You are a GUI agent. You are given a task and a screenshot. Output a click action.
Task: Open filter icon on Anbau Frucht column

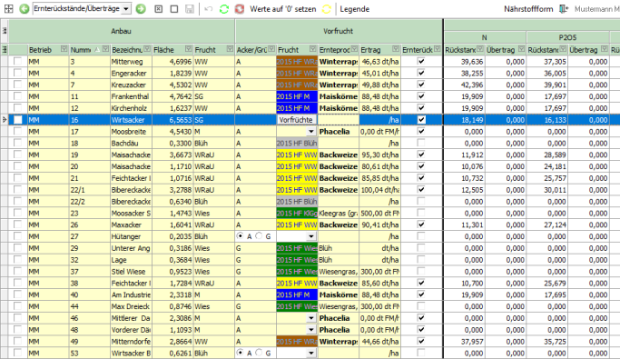[x=230, y=49]
